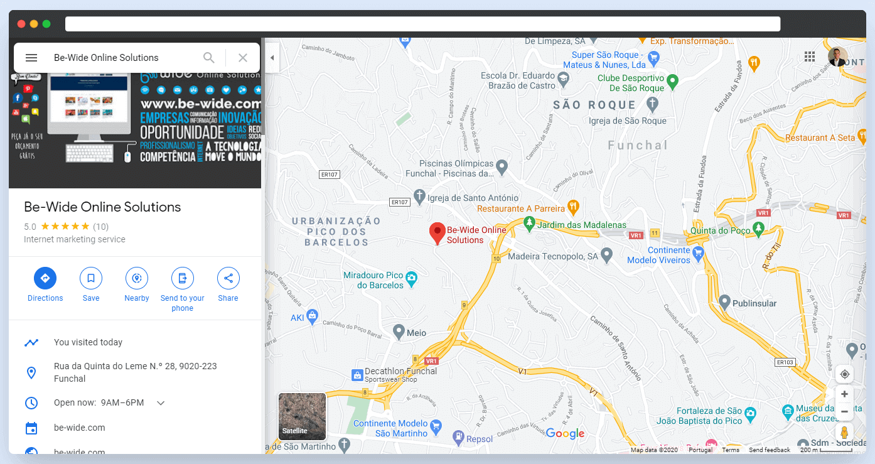Click the Street View pegman
The image size is (875, 464).
(844, 433)
